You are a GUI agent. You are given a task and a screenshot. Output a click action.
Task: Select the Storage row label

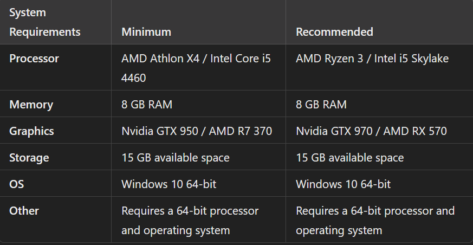(x=29, y=158)
